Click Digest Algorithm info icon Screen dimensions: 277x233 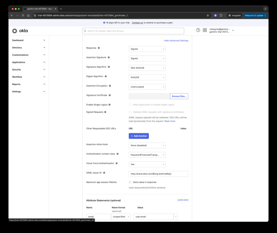point(106,76)
